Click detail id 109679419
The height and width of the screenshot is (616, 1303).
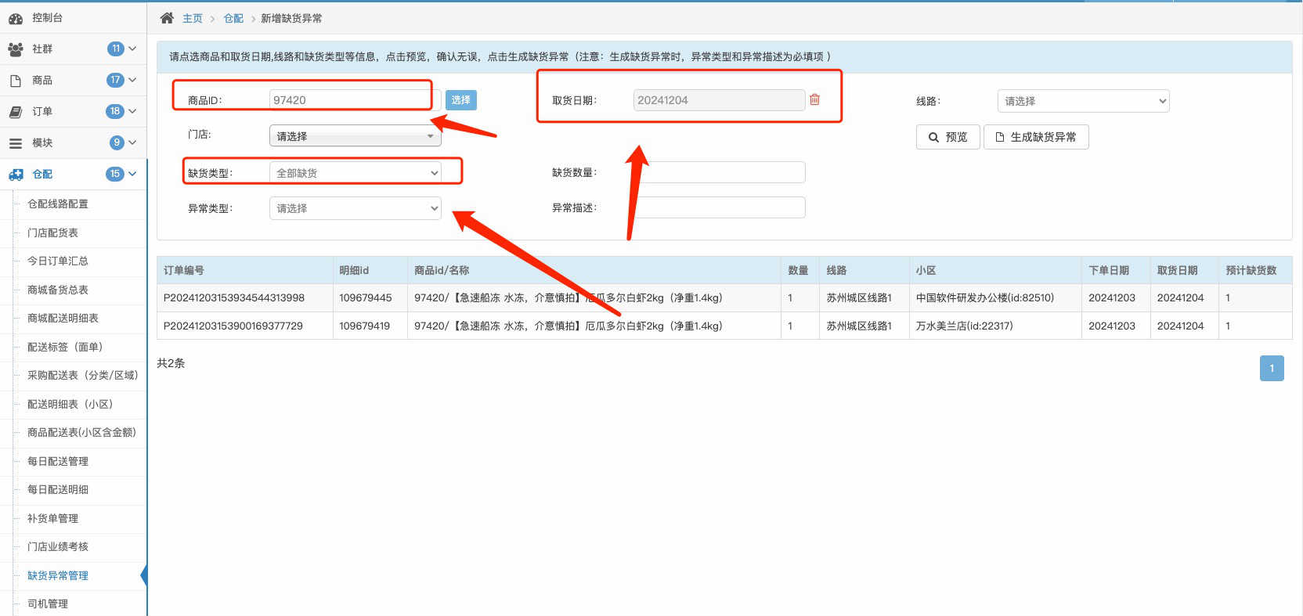pos(364,326)
